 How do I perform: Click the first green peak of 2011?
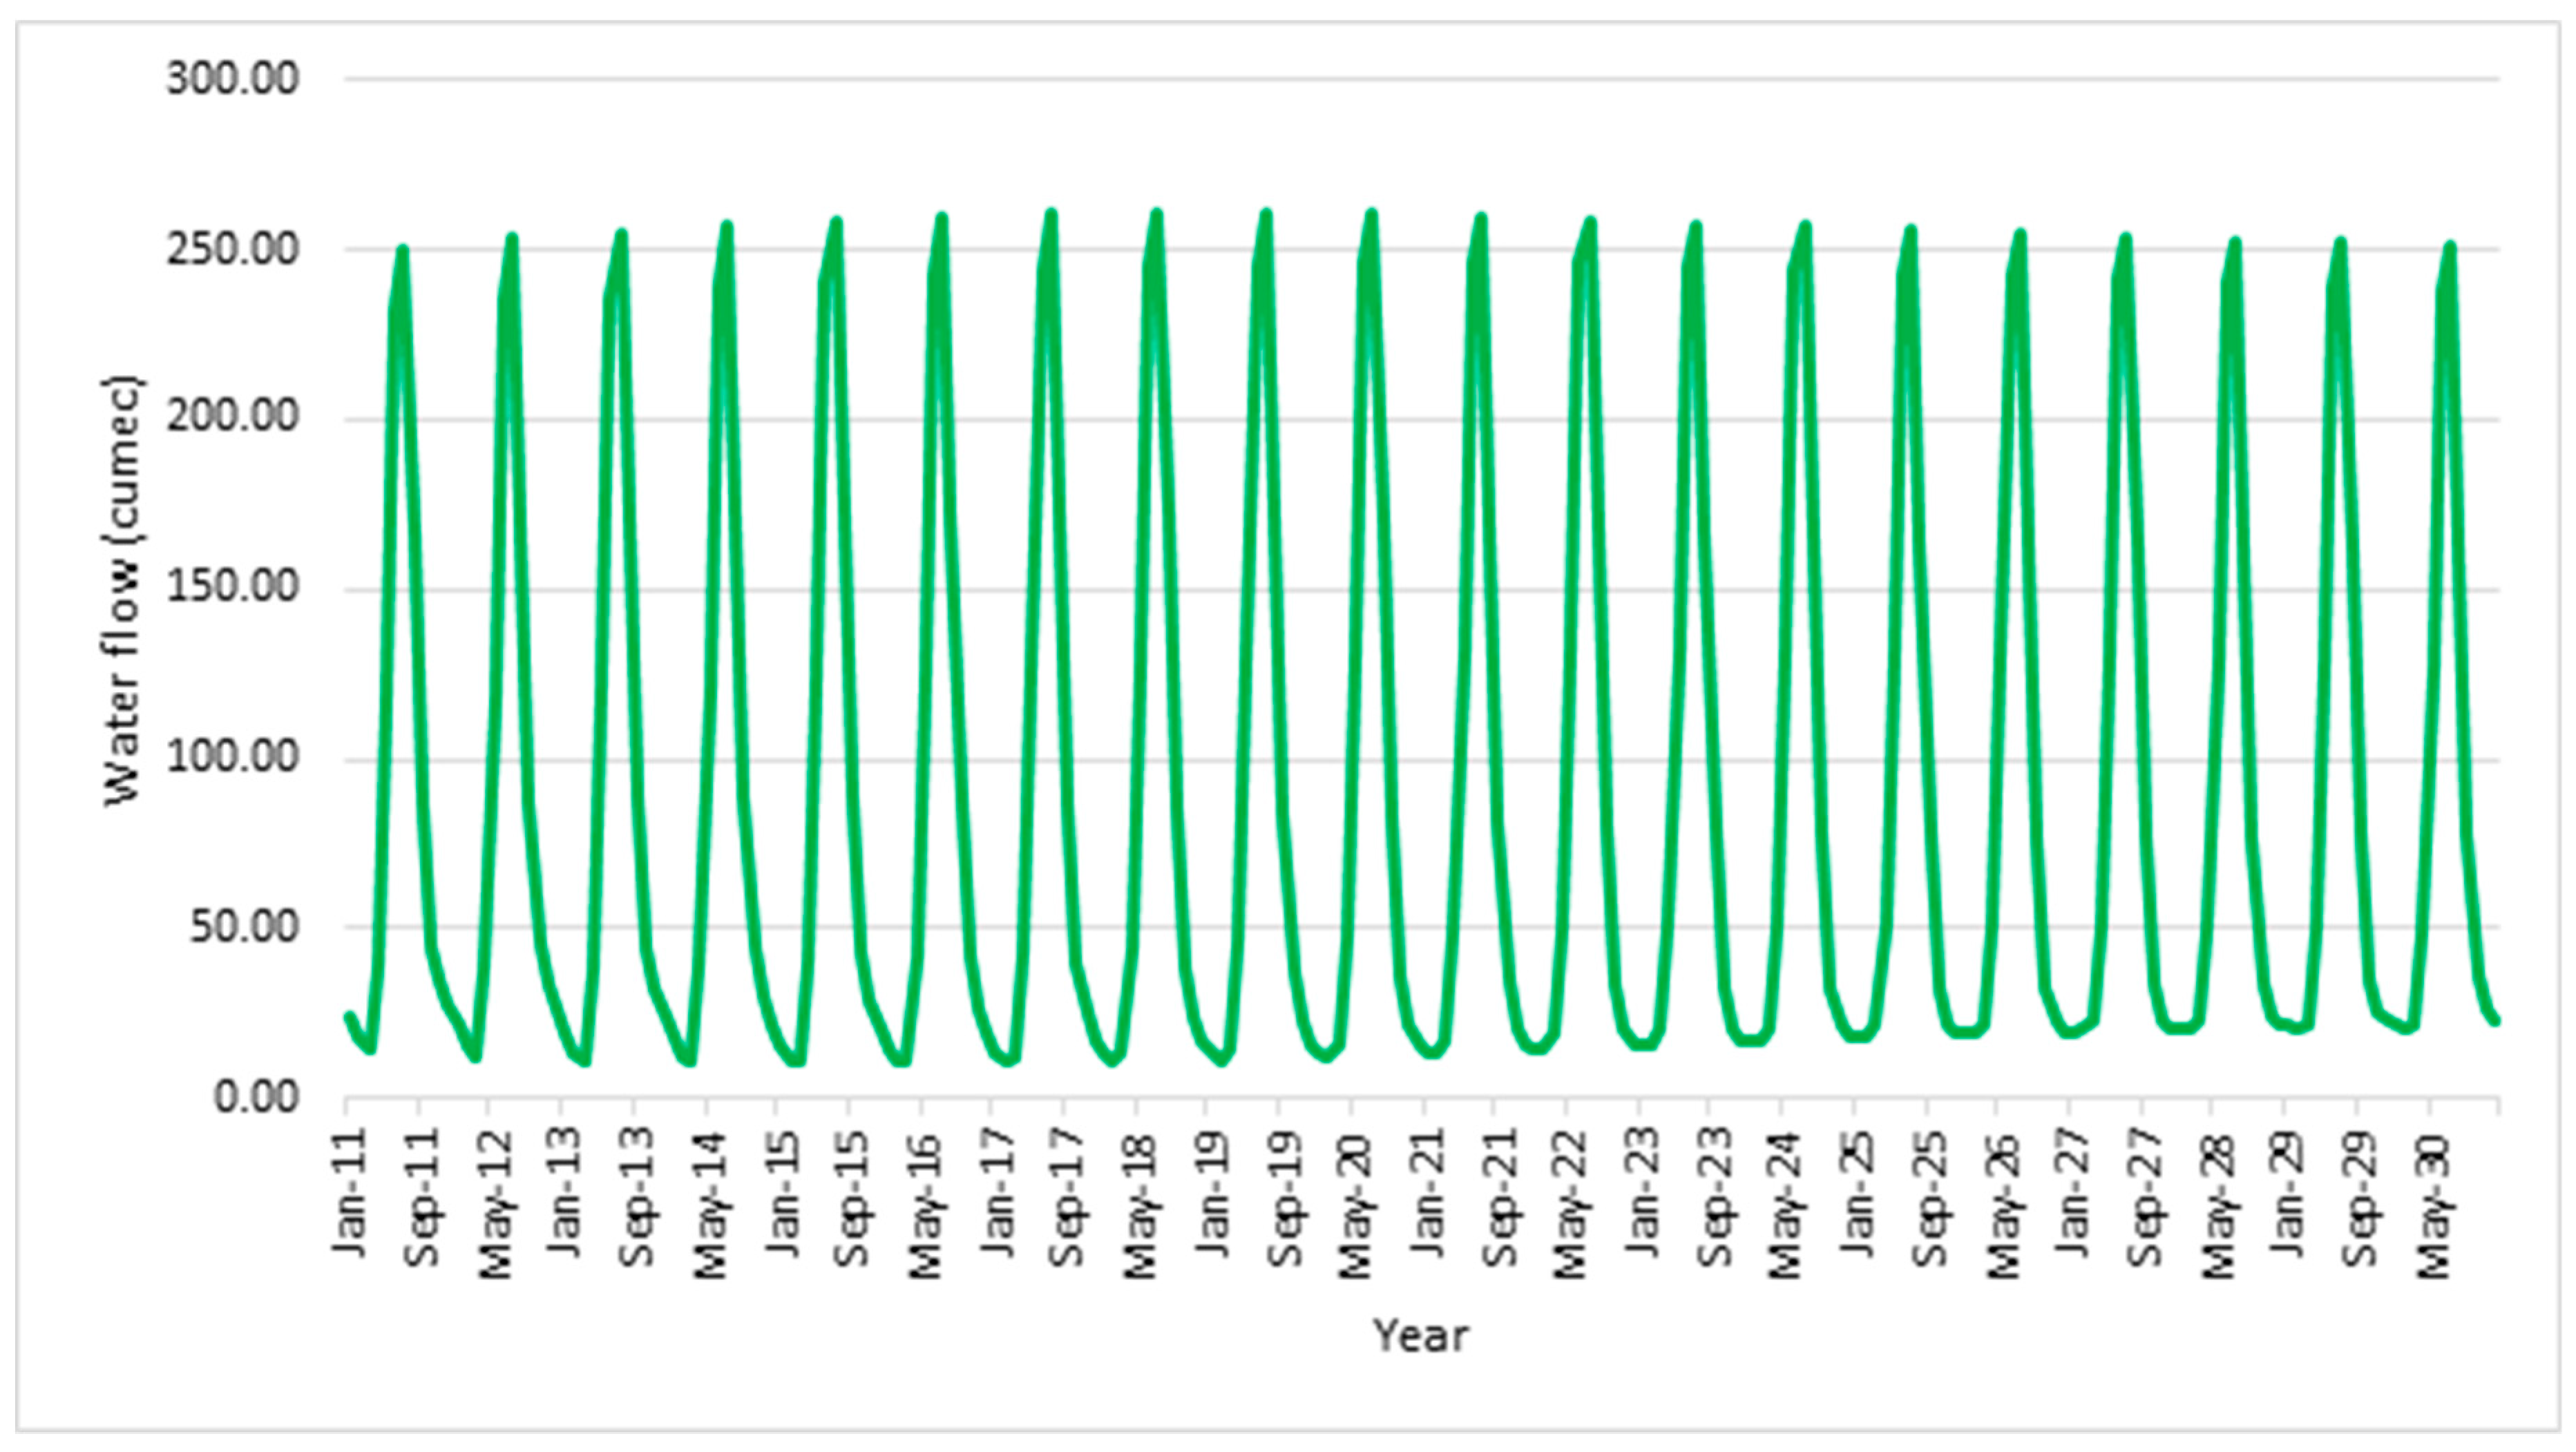402,250
